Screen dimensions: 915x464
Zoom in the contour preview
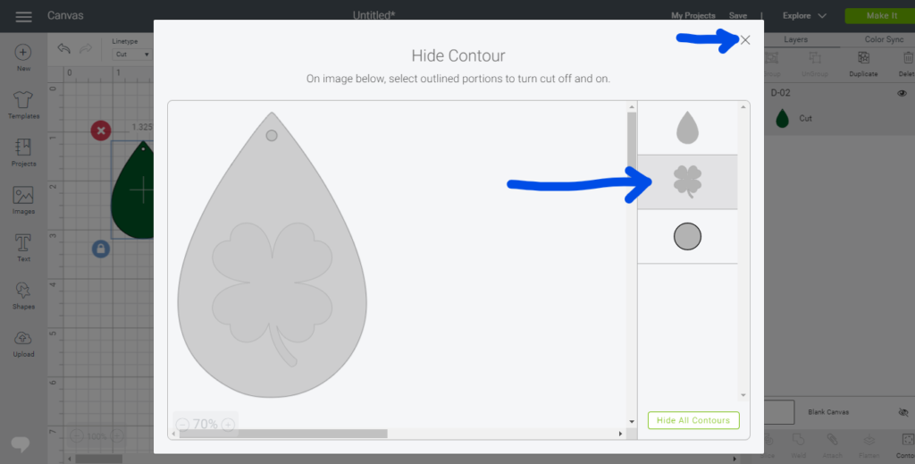[x=228, y=425]
